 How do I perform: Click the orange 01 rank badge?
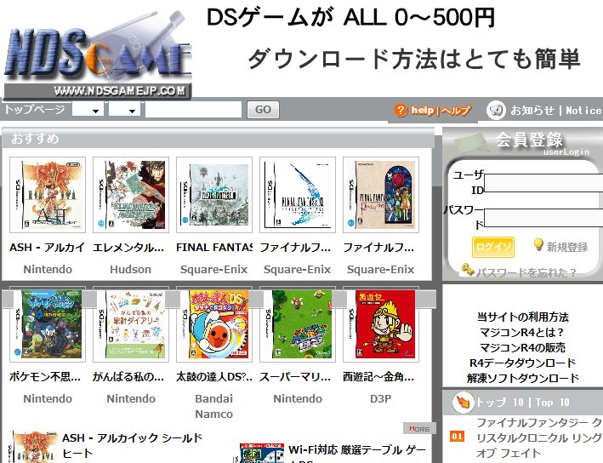tap(457, 436)
